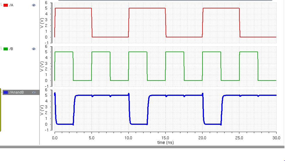Click the time (ns) axis label
Viewport: 285px width, 161px height.
(165, 142)
